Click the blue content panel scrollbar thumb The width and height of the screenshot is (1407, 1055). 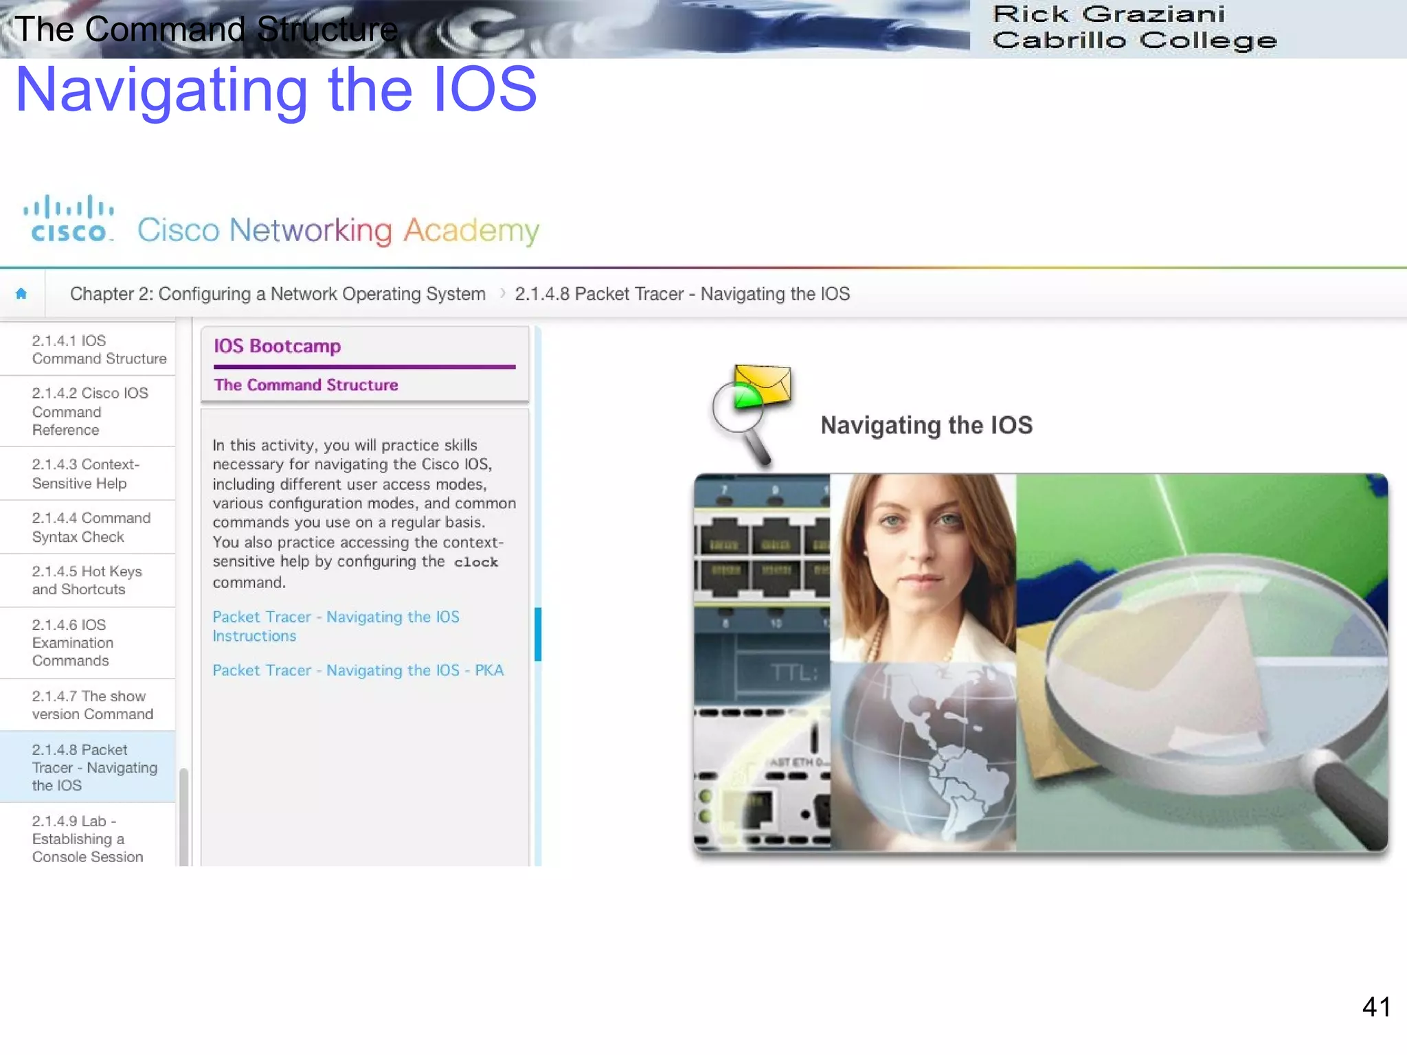tap(538, 634)
